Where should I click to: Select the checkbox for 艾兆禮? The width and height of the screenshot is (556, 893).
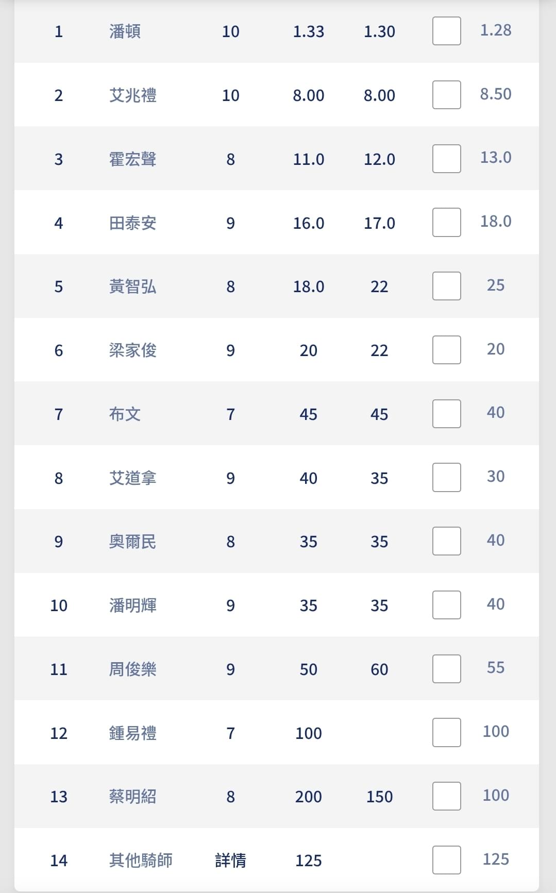(x=446, y=95)
